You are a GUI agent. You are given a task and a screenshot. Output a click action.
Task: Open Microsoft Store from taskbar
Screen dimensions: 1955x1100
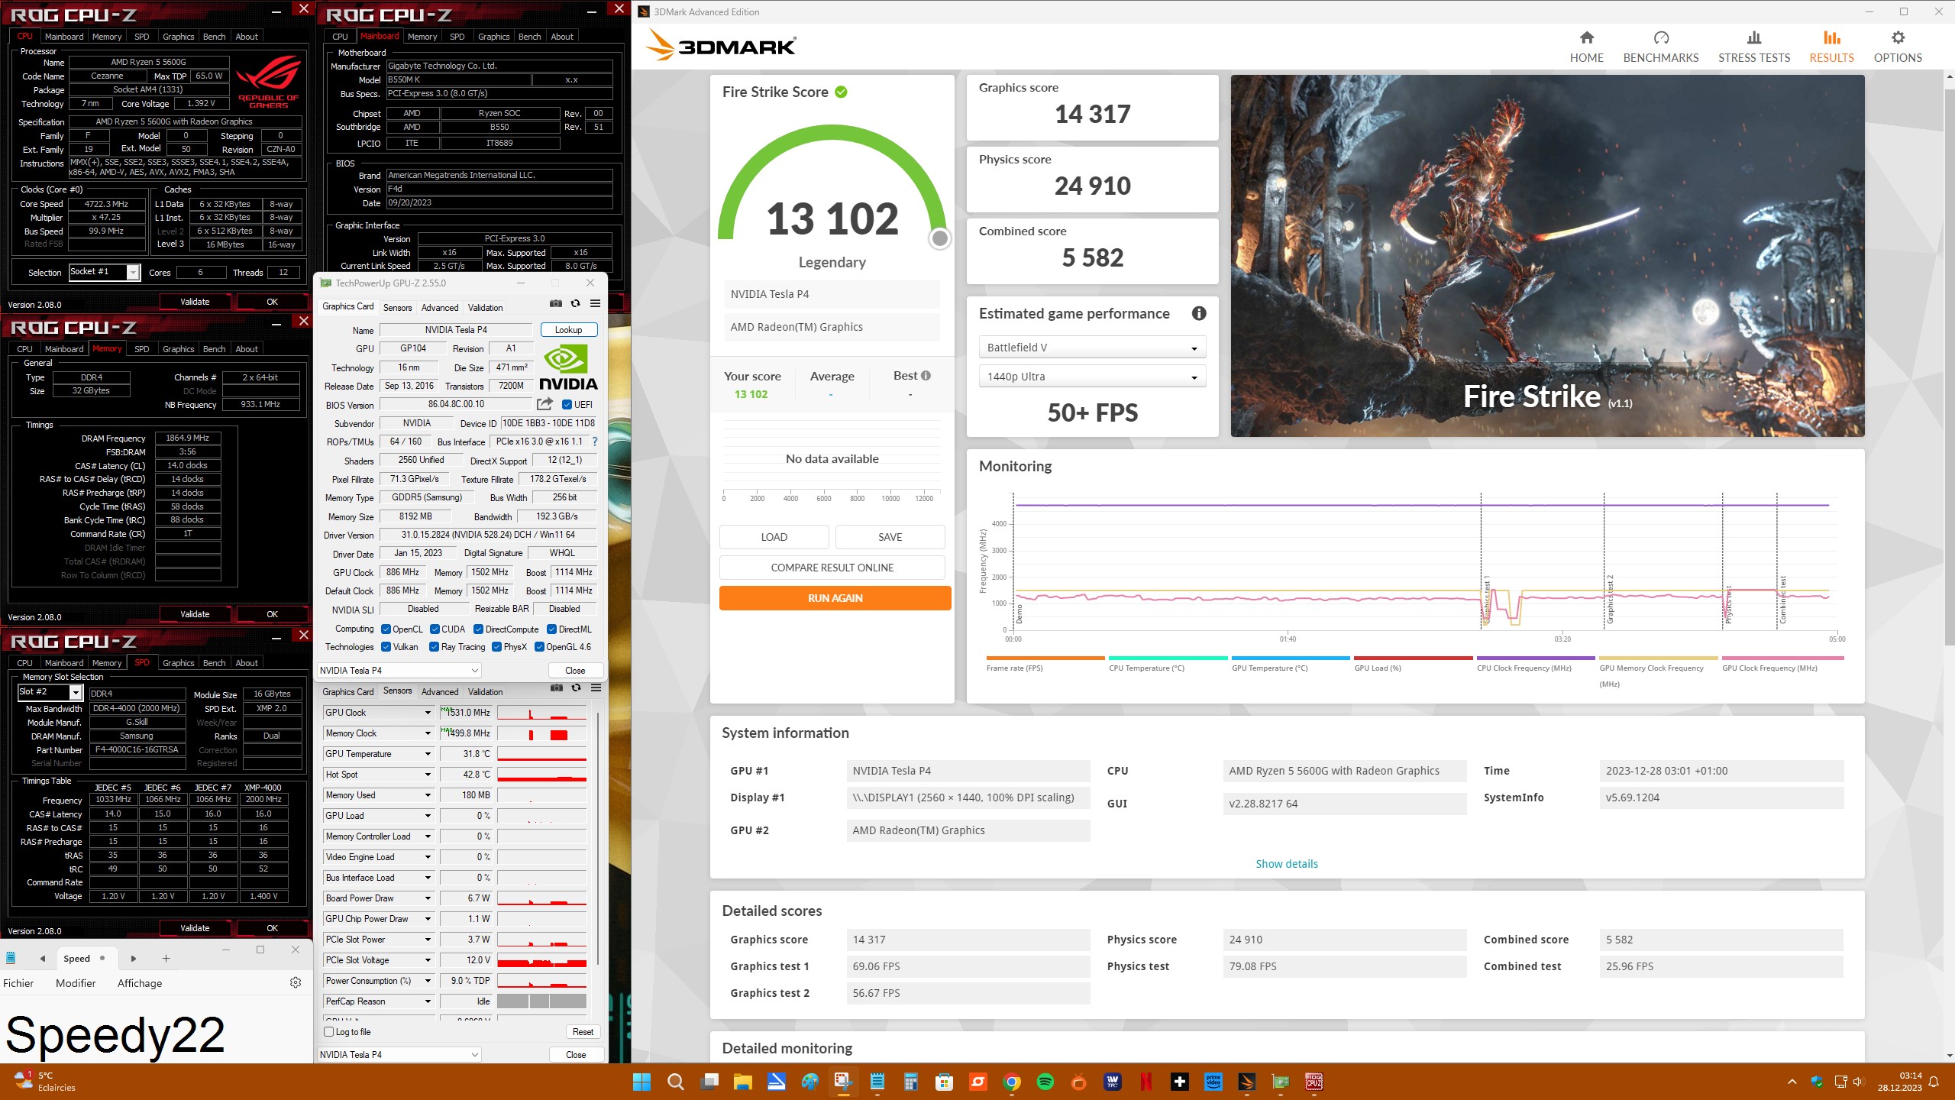click(945, 1082)
